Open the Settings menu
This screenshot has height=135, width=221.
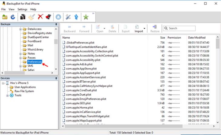[x=22, y=9]
